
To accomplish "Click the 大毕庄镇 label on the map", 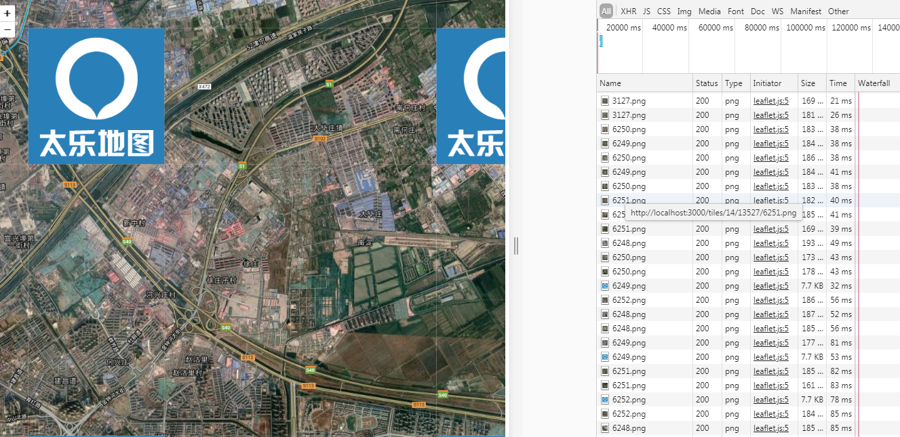I will pyautogui.click(x=328, y=128).
